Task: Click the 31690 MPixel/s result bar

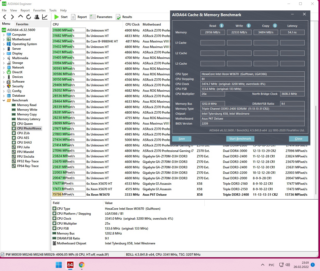Action: tap(69, 30)
